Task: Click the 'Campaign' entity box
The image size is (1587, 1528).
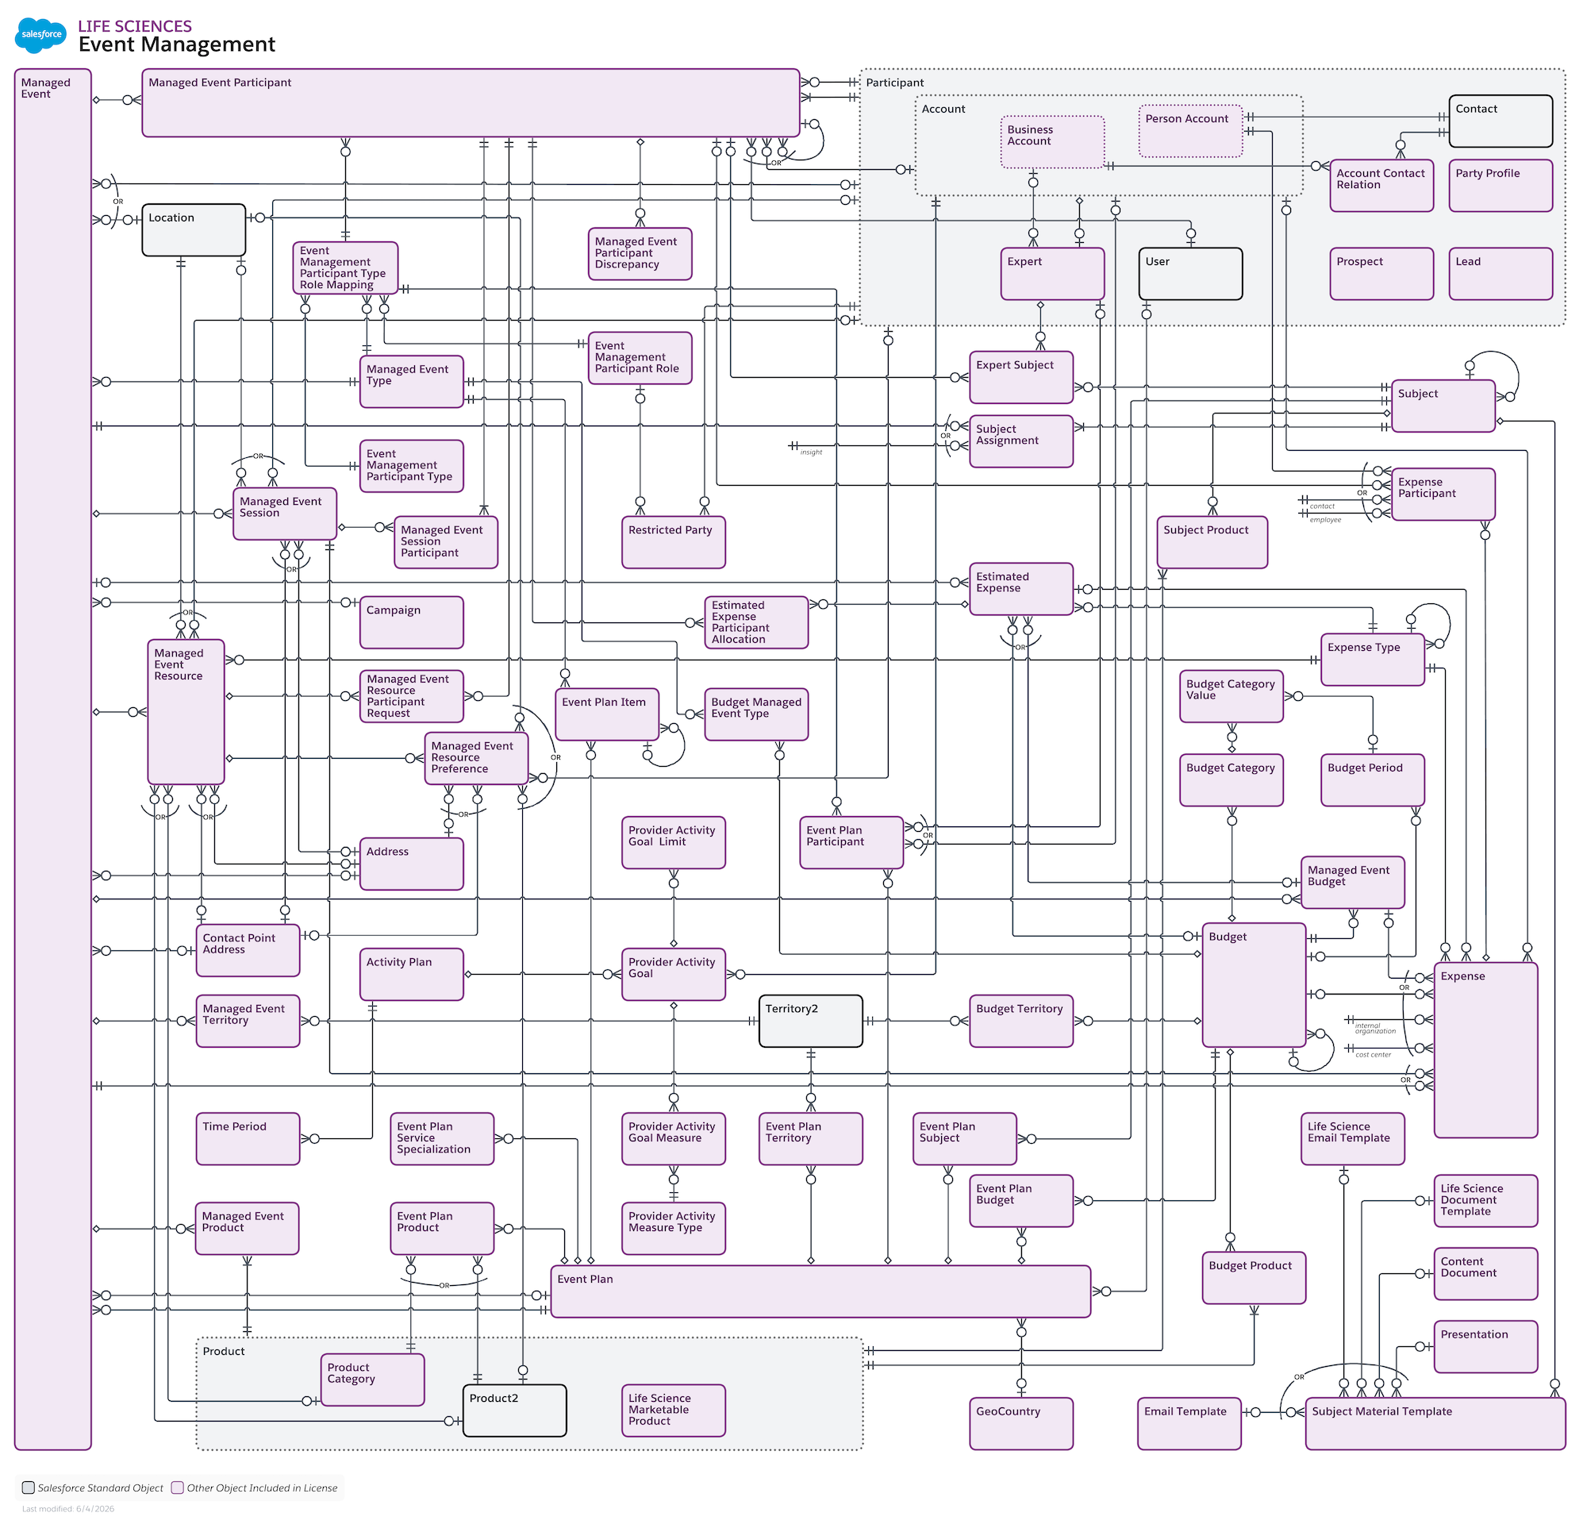Action: [x=411, y=622]
